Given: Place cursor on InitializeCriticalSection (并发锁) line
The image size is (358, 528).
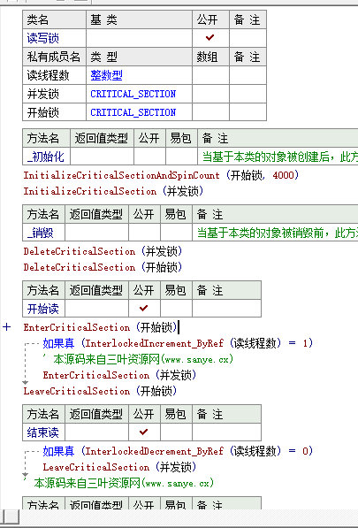Looking at the screenshot, I should coord(113,191).
